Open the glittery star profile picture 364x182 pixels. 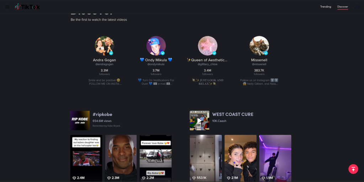coord(208,46)
